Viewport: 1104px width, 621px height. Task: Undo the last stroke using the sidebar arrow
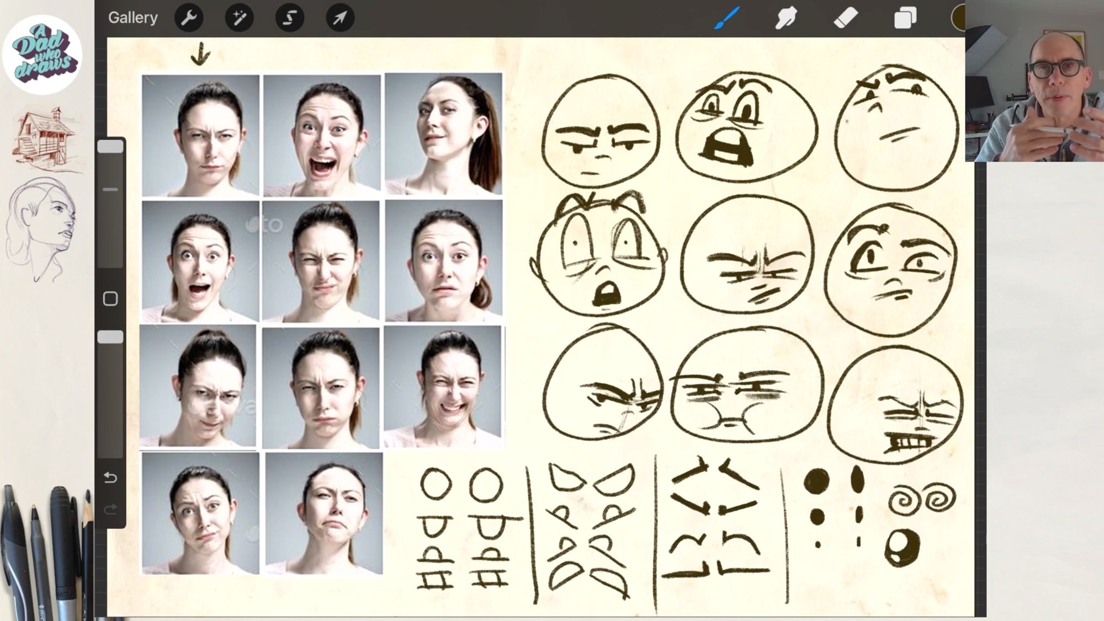coord(110,478)
